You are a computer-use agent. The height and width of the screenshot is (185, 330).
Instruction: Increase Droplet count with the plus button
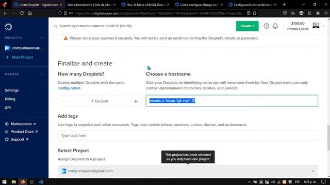[136, 101]
